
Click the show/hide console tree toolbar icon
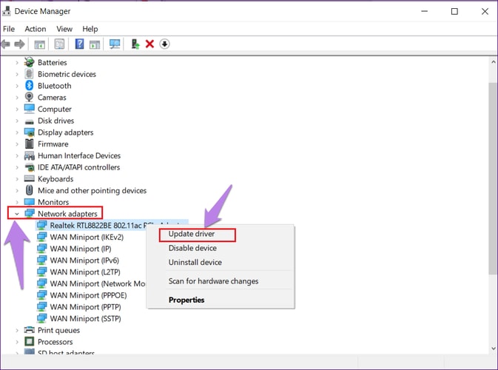click(x=40, y=44)
